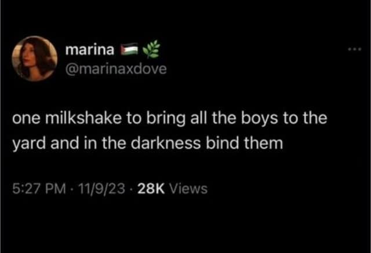Click the "Views" label

click(x=188, y=189)
